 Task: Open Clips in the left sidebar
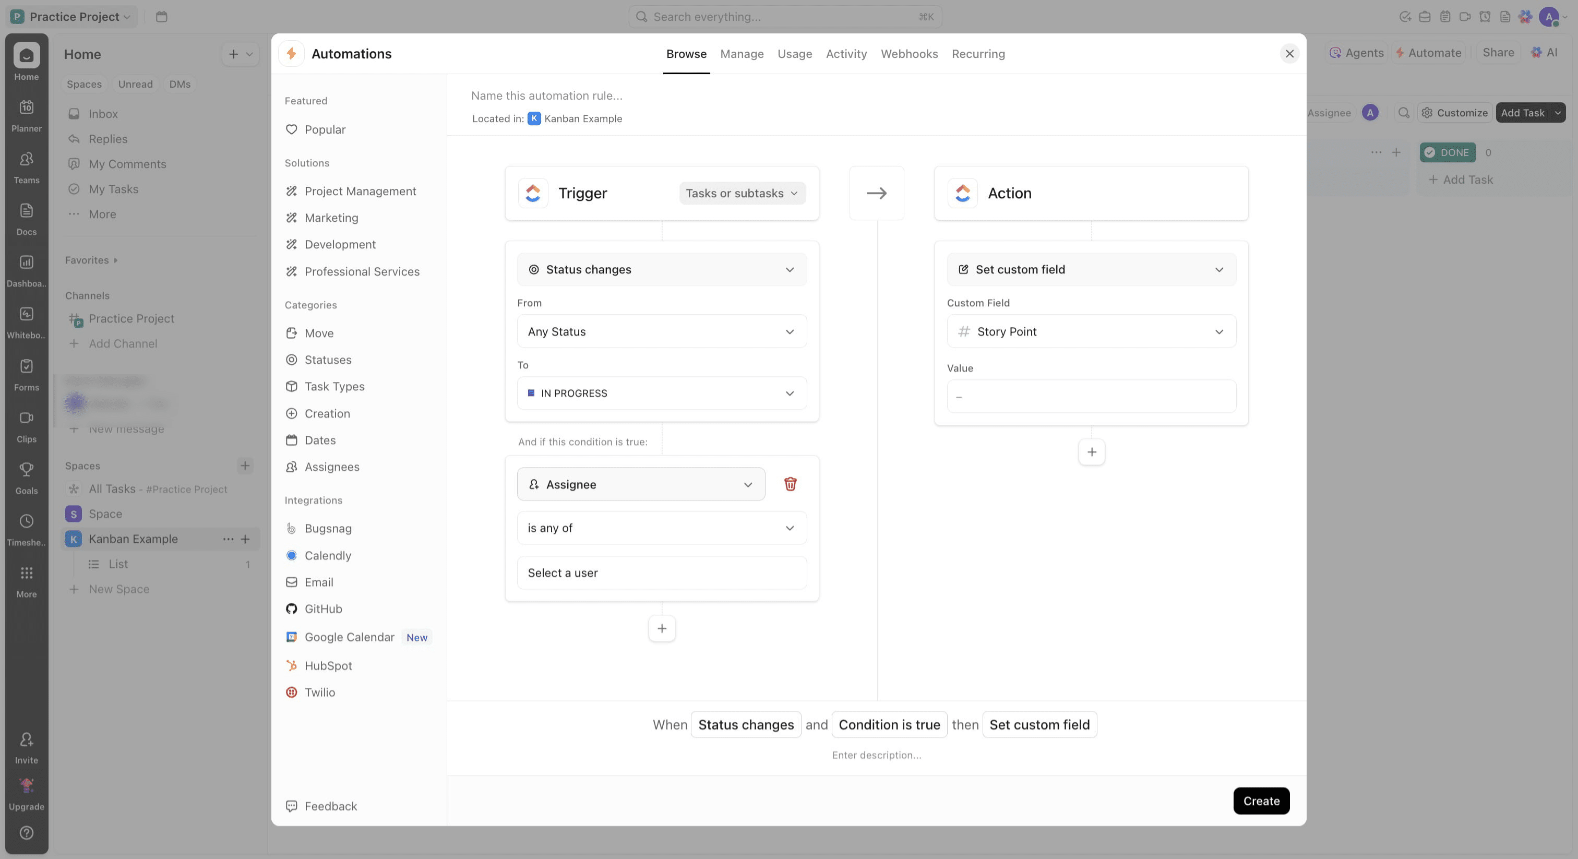pos(26,426)
